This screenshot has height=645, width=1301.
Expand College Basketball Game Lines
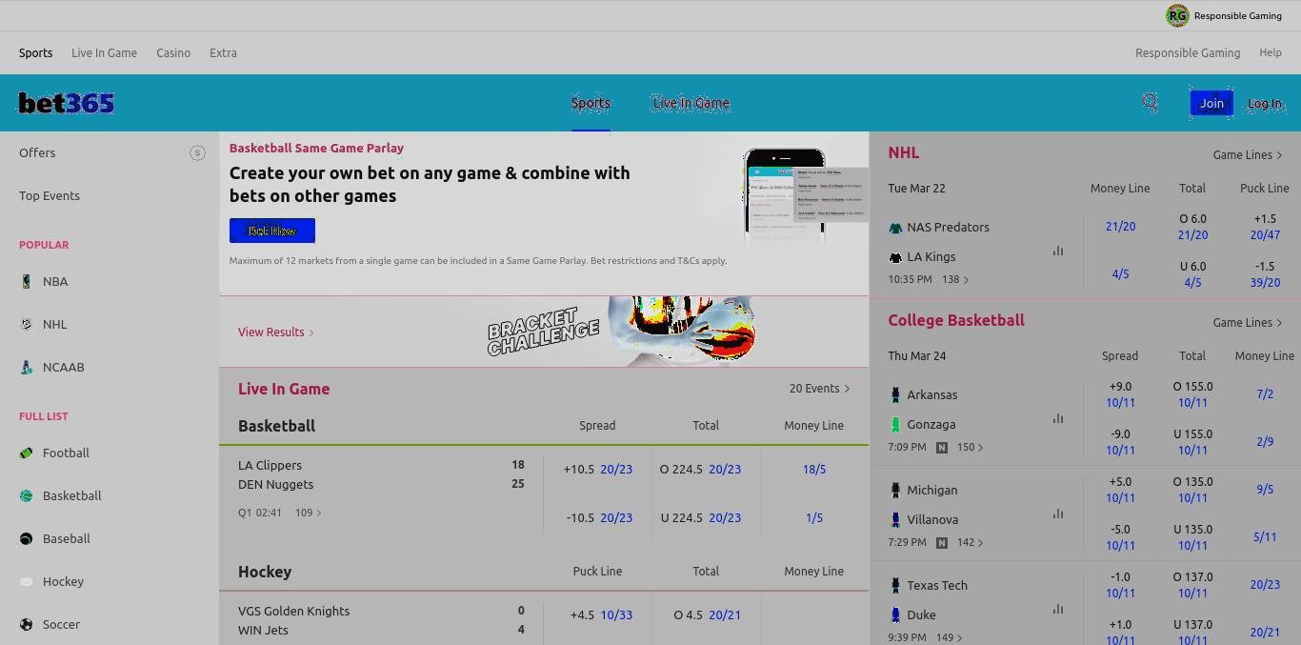tap(1248, 322)
